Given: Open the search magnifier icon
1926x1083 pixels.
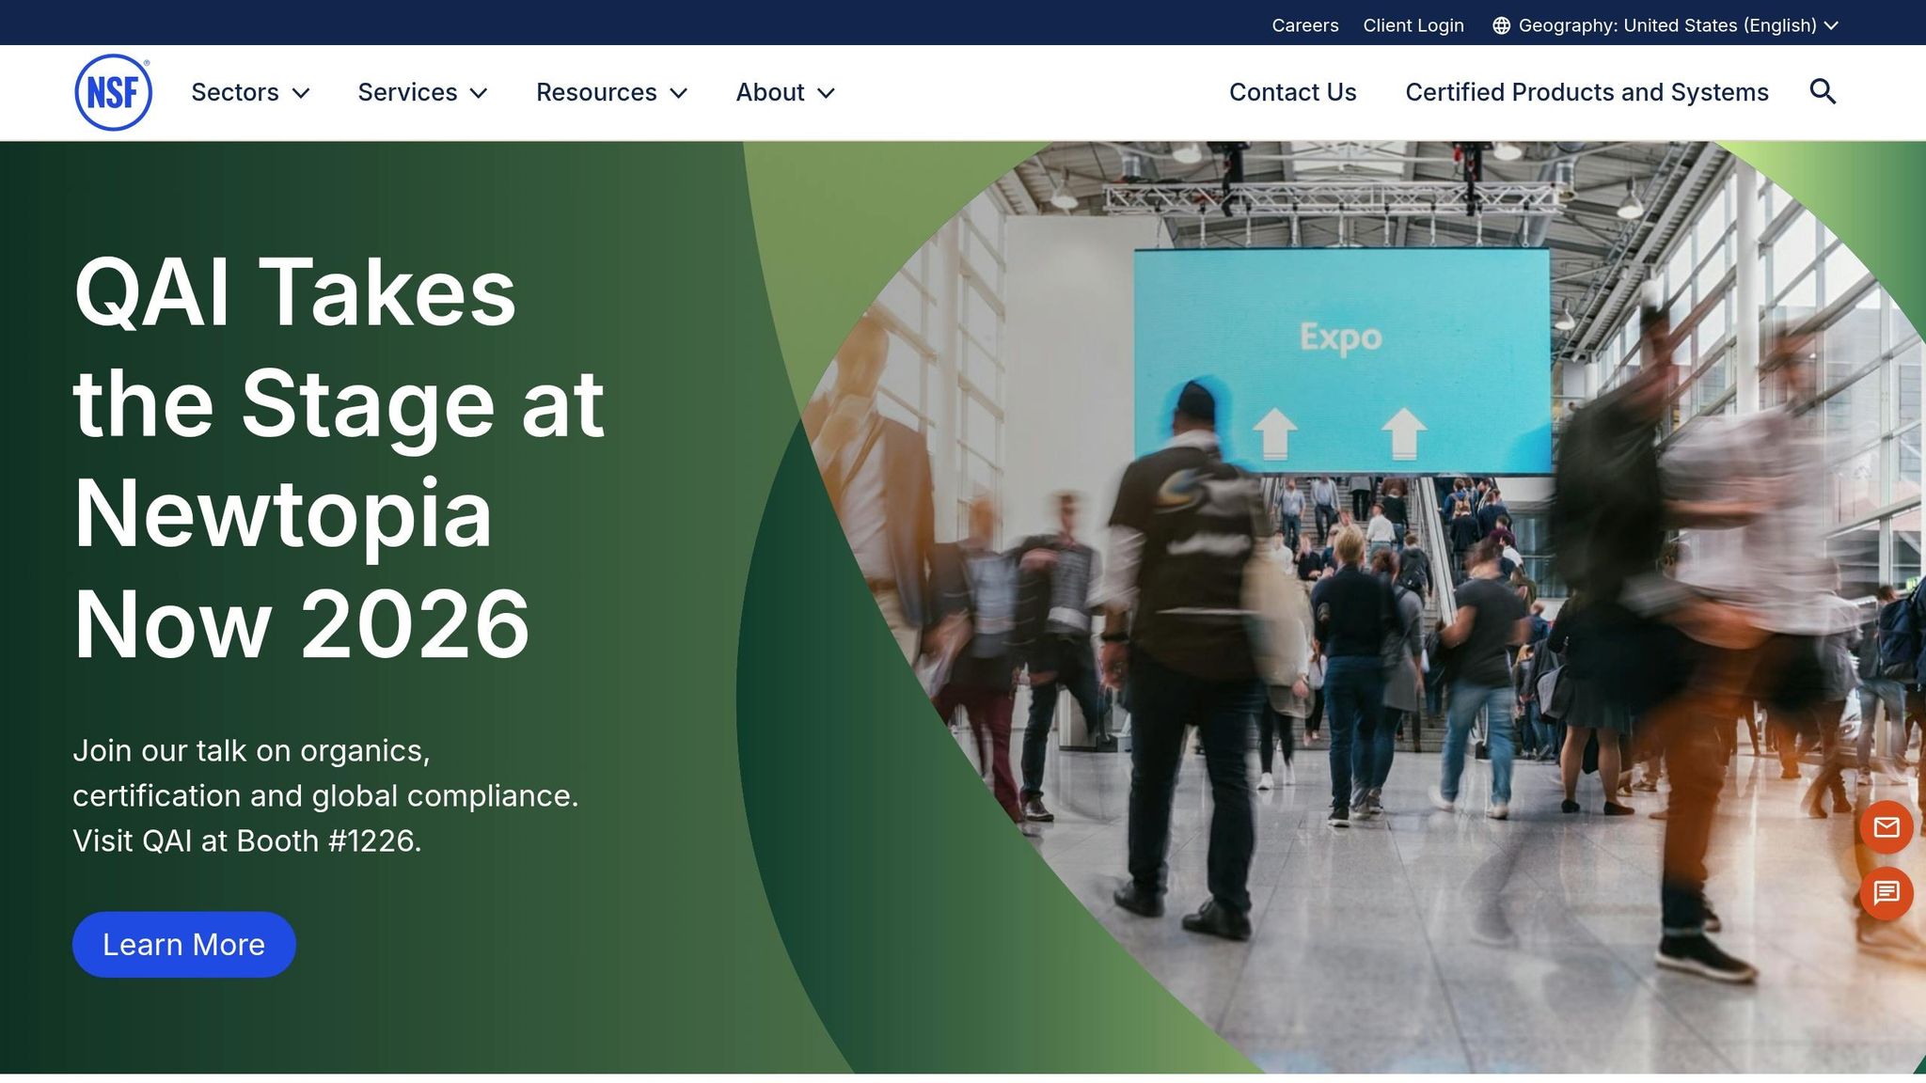Looking at the screenshot, I should pos(1823,92).
